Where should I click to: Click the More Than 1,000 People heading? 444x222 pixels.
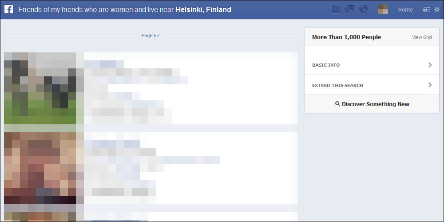(346, 37)
